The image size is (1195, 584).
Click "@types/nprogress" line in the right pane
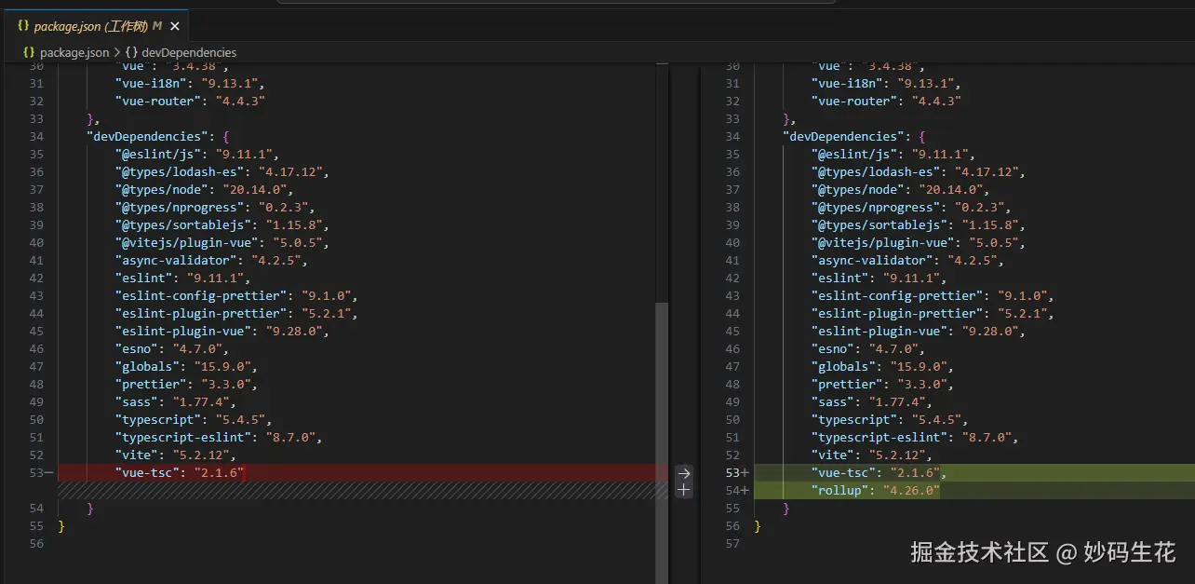pyautogui.click(x=911, y=207)
